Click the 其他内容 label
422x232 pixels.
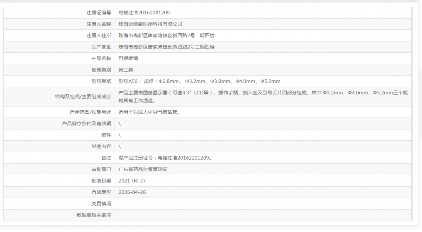[101, 146]
